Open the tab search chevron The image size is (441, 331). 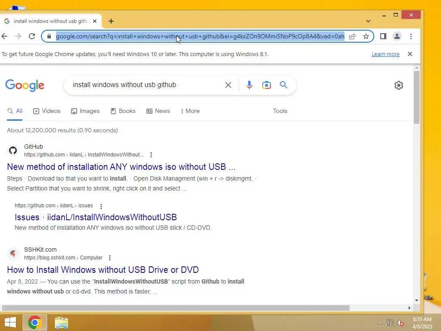pos(368,21)
